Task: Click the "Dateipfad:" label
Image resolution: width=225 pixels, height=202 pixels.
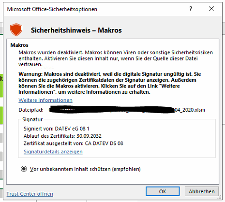Action: pos(31,110)
